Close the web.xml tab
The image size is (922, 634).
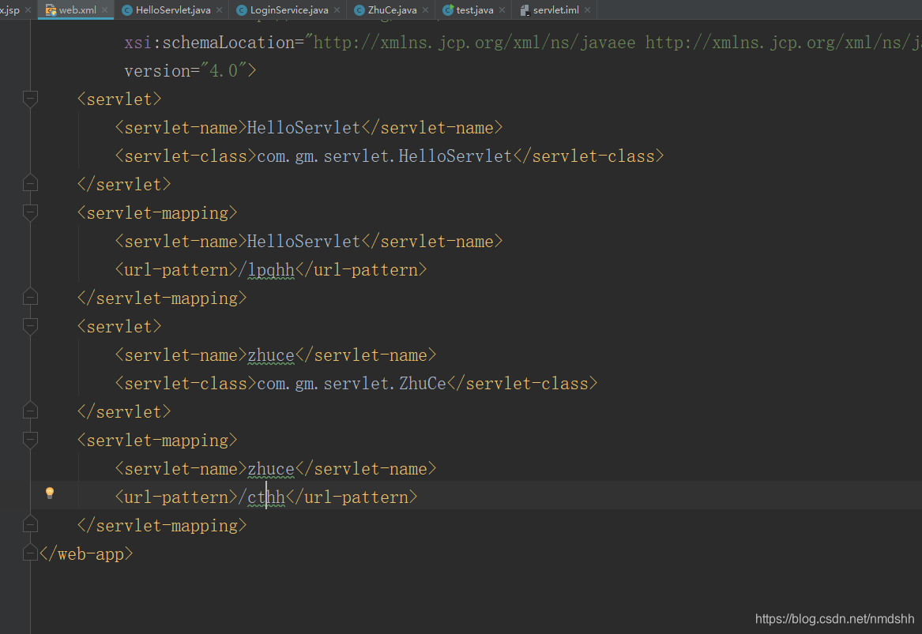pos(104,10)
